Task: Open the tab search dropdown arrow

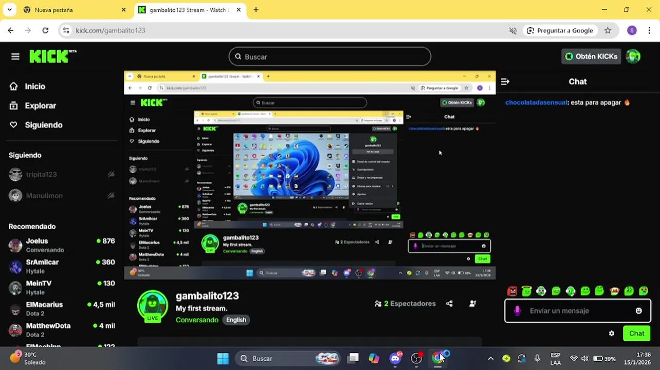Action: coord(9,10)
